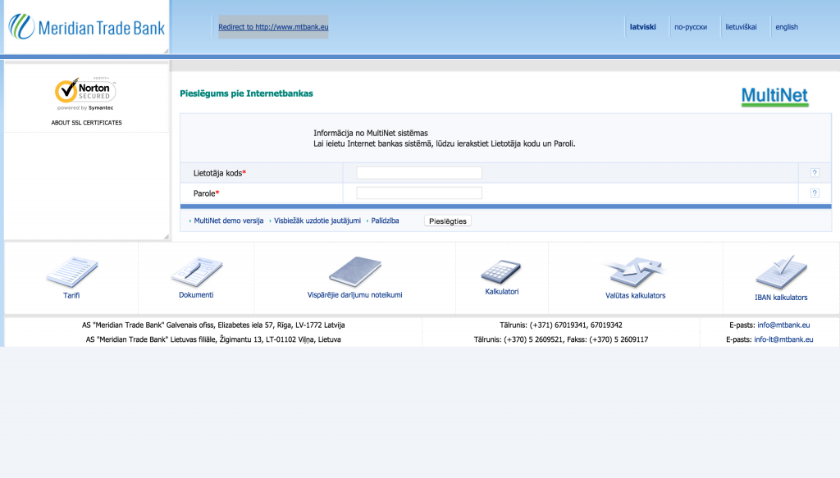Click the Pieslēgums pie Internetbankas heading
The image size is (840, 478).
click(246, 93)
